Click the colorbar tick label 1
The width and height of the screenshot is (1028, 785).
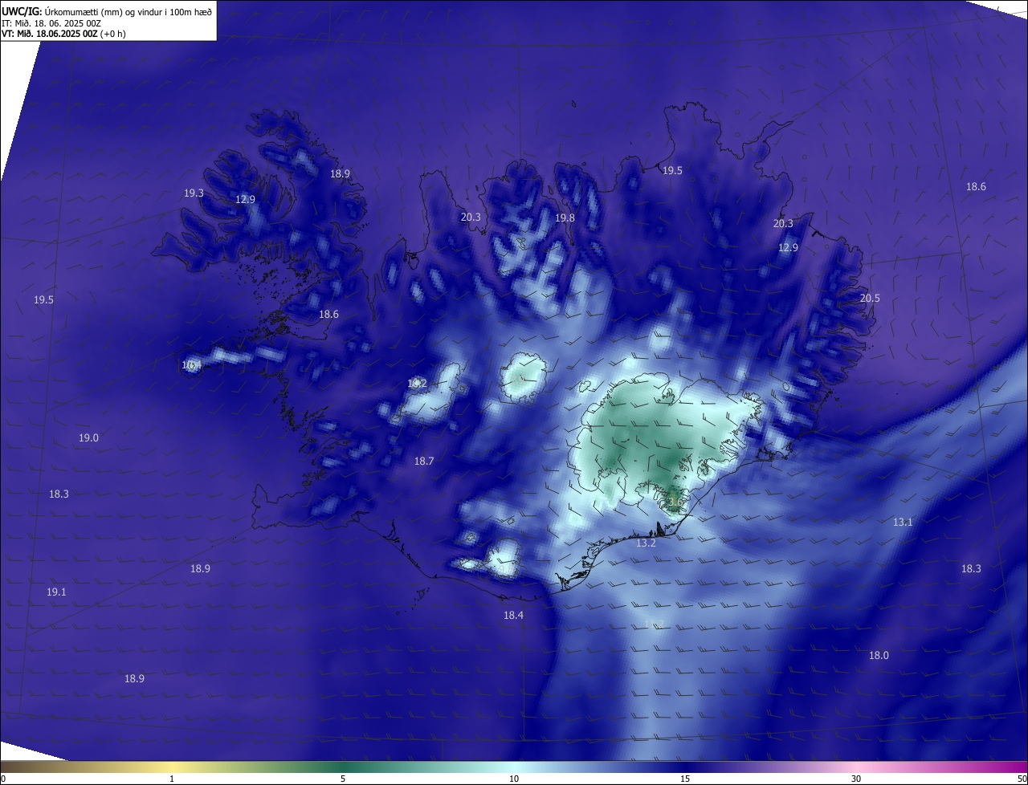click(x=172, y=779)
